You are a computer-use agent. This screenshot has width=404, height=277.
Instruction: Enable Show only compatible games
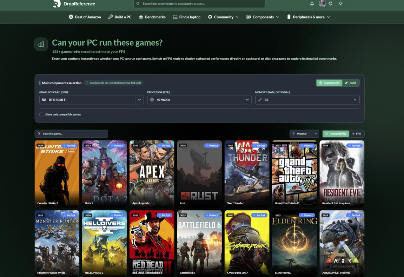[x=41, y=114]
